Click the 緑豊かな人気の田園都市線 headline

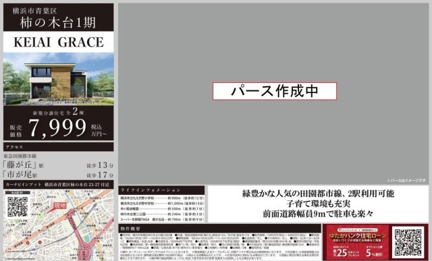[x=318, y=194]
